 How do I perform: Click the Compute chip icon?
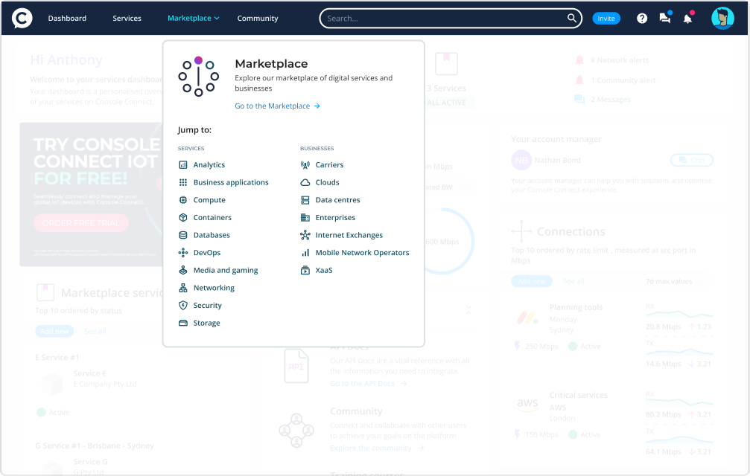coord(182,200)
